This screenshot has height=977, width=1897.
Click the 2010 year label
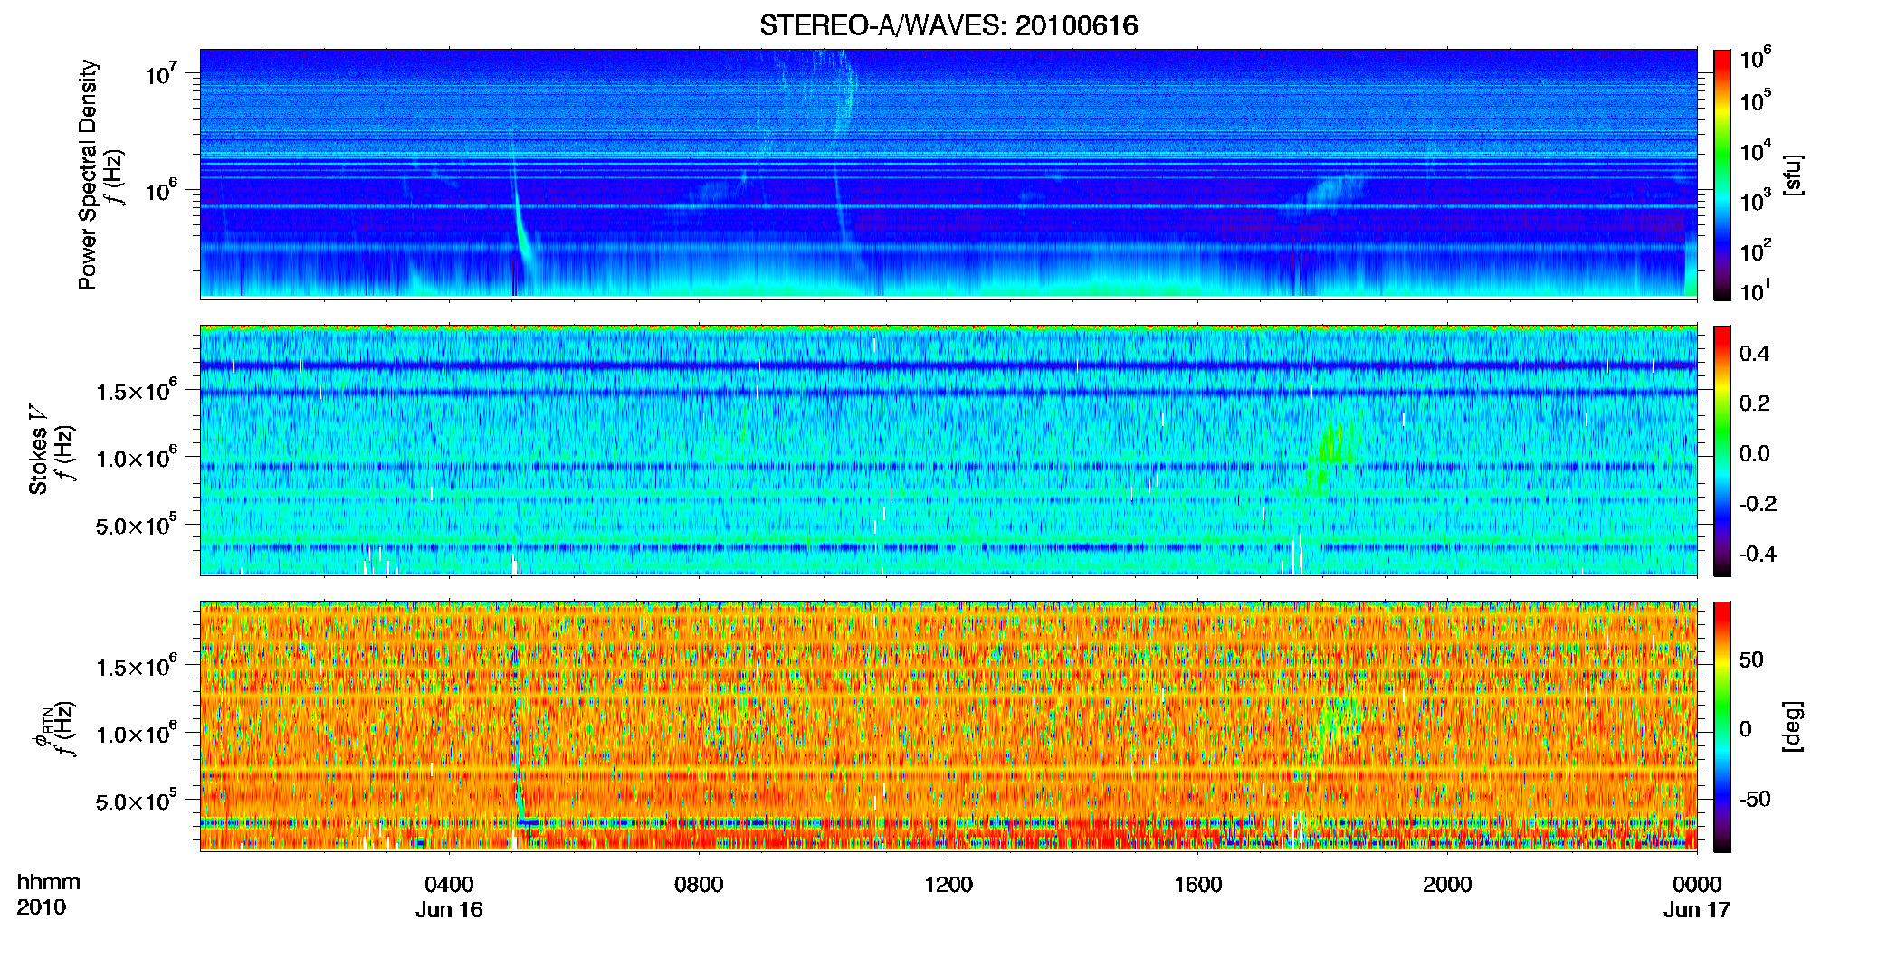tap(42, 907)
